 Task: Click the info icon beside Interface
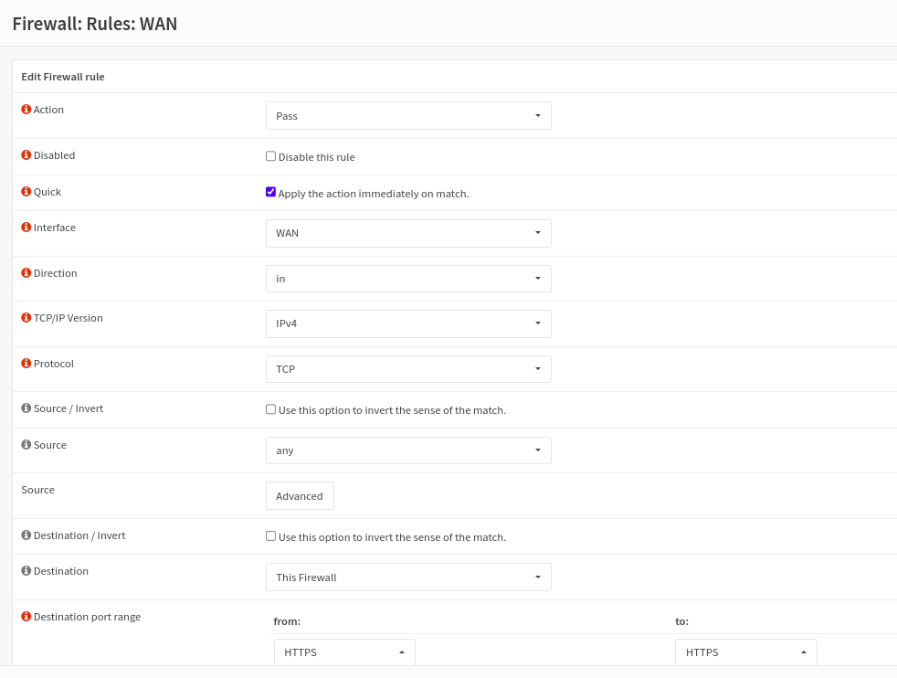(x=26, y=227)
